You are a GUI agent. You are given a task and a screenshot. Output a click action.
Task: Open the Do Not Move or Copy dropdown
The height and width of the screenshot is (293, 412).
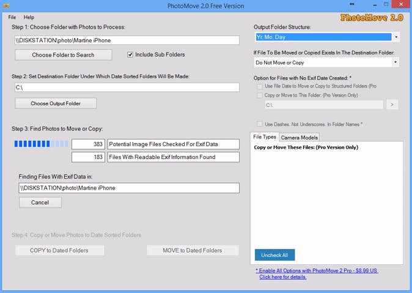pyautogui.click(x=326, y=62)
